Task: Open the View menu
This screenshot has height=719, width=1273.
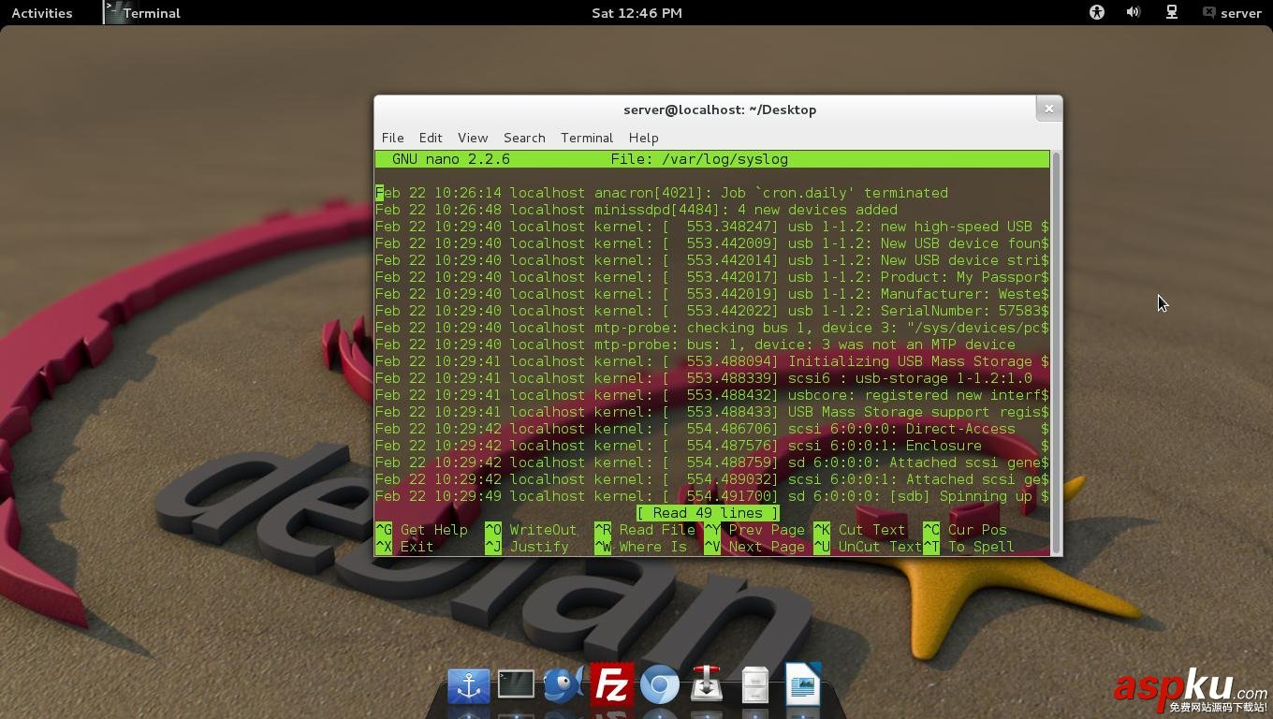Action: 473,138
